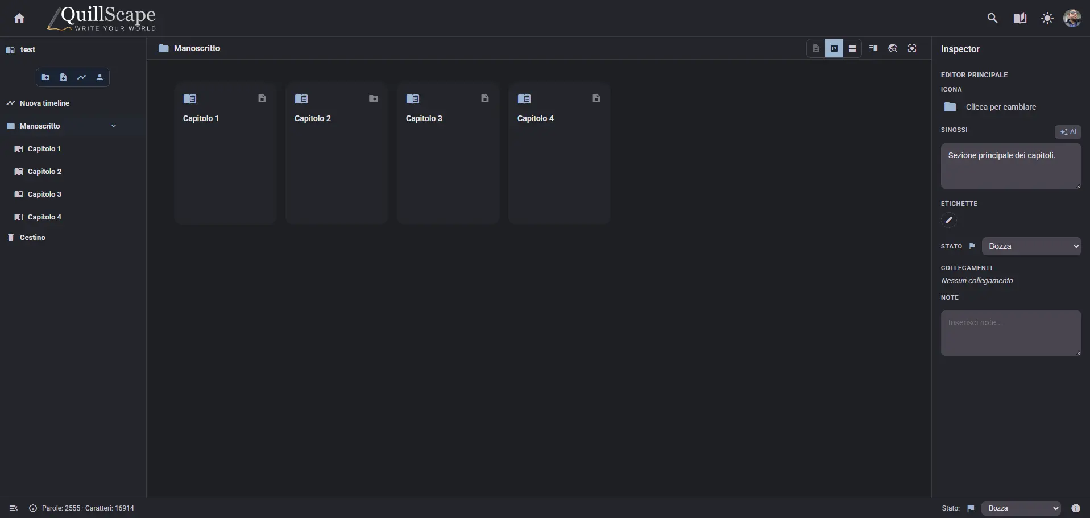Viewport: 1090px width, 518px height.
Task: Click the edit labels pencil icon
Action: point(948,221)
